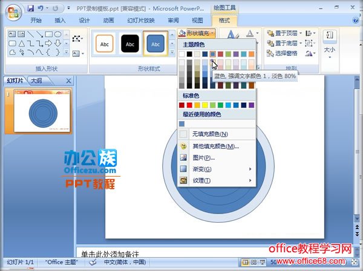The width and height of the screenshot is (363, 271).
Task: Choose the down block arrow shape
Action: (57, 44)
